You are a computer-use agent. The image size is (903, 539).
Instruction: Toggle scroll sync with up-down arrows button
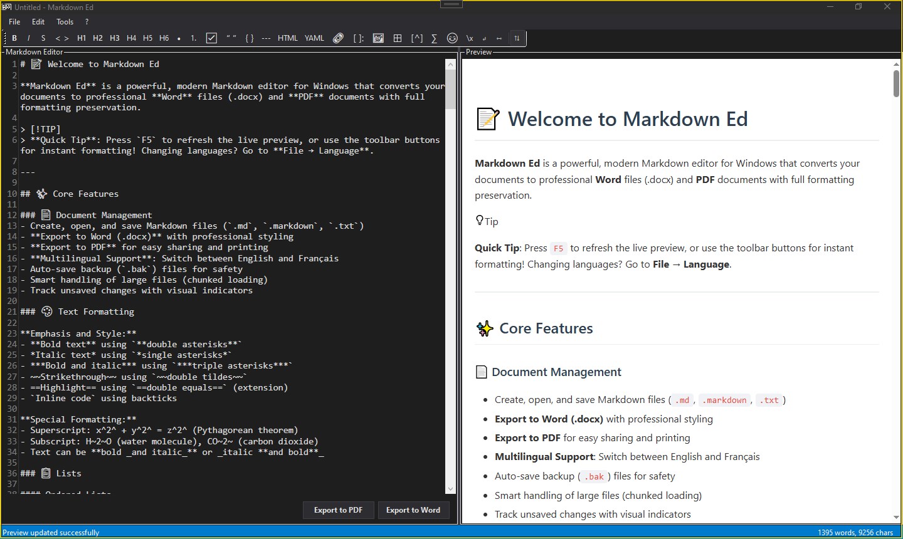pos(517,38)
